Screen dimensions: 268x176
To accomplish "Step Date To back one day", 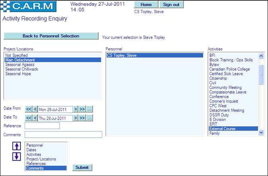I will click(x=35, y=118).
